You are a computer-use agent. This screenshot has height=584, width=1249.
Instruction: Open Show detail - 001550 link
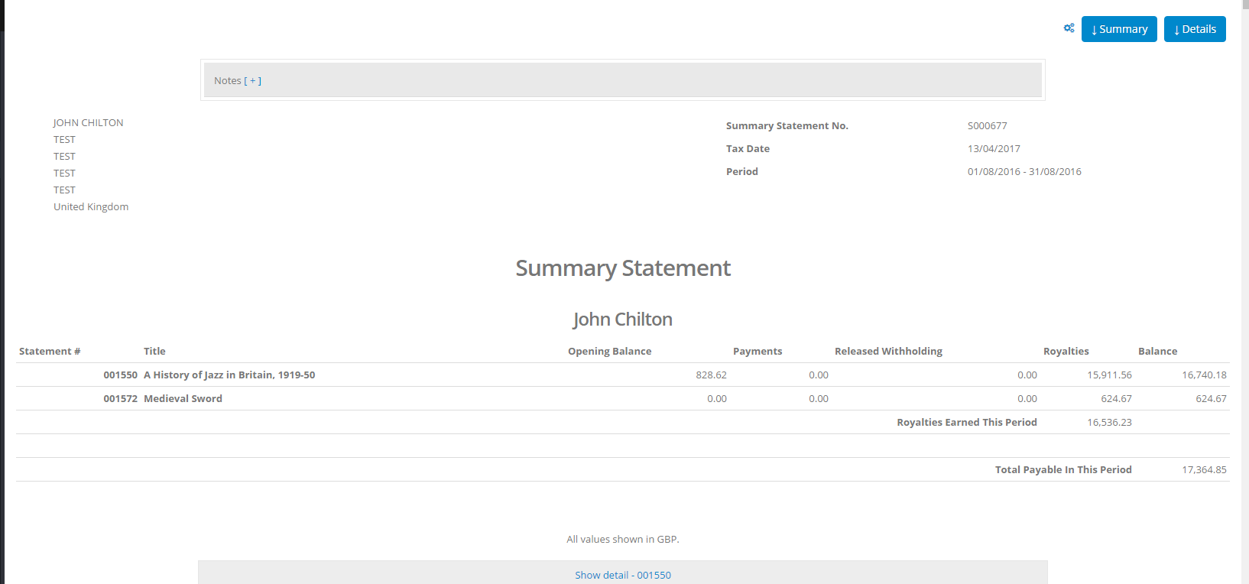[623, 575]
